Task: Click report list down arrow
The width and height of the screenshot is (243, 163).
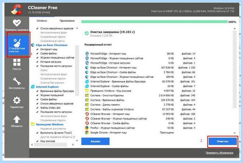Action: 234,133
